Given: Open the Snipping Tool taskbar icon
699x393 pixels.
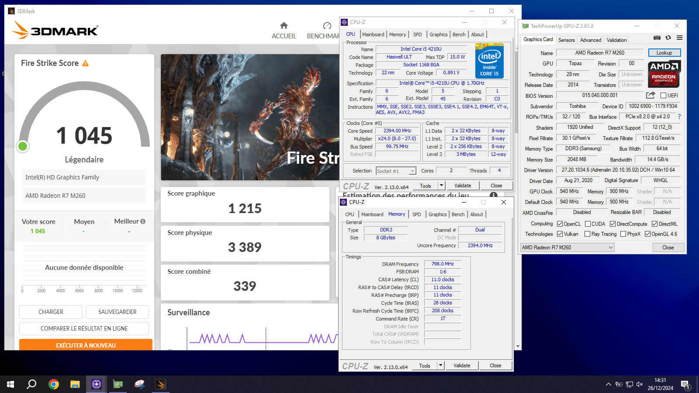Looking at the screenshot, I should [139, 384].
